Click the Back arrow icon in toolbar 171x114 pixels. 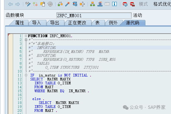pos(10,4)
